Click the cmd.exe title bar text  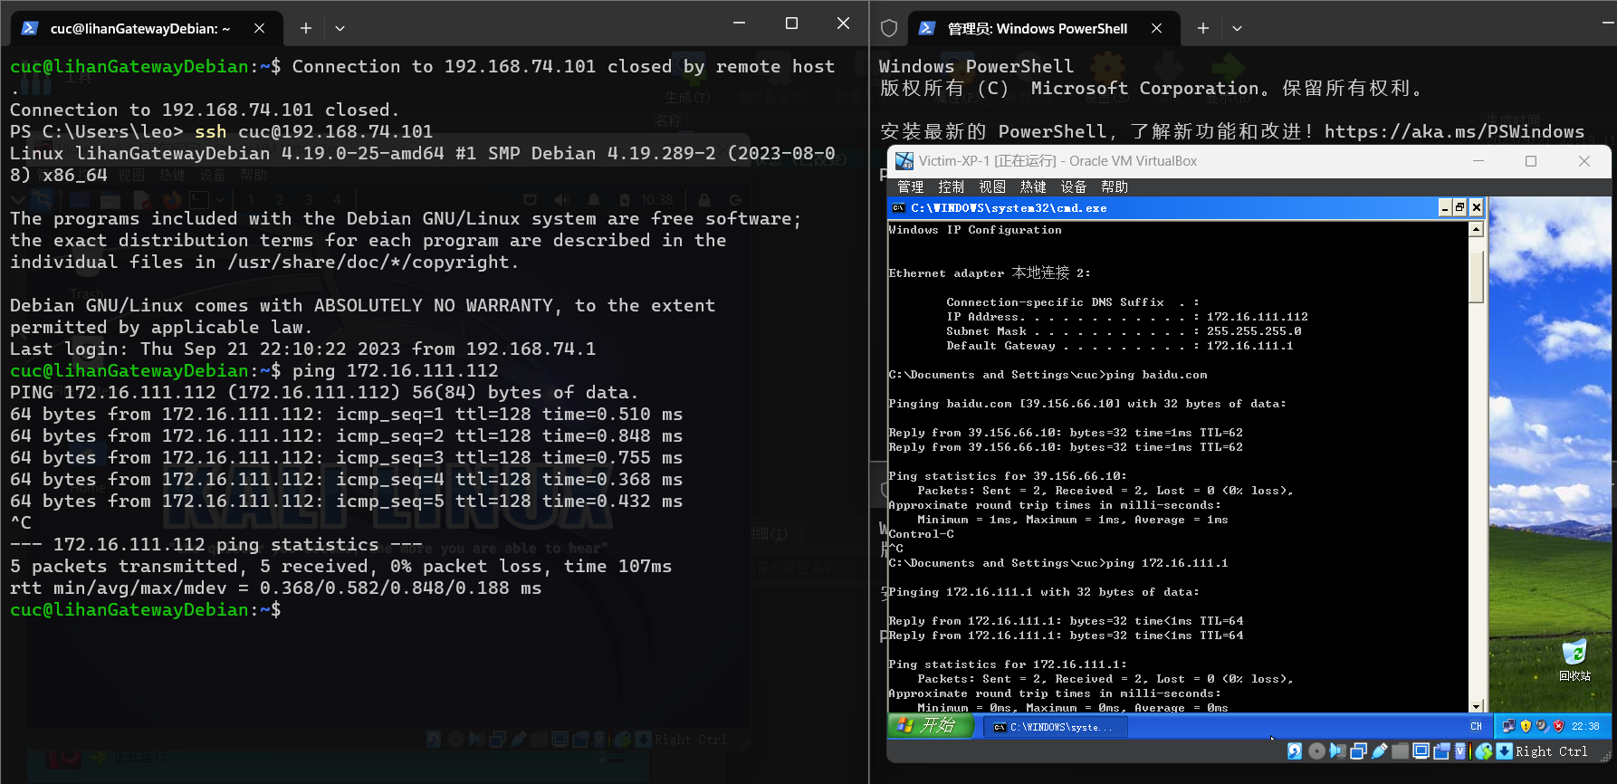click(1009, 208)
